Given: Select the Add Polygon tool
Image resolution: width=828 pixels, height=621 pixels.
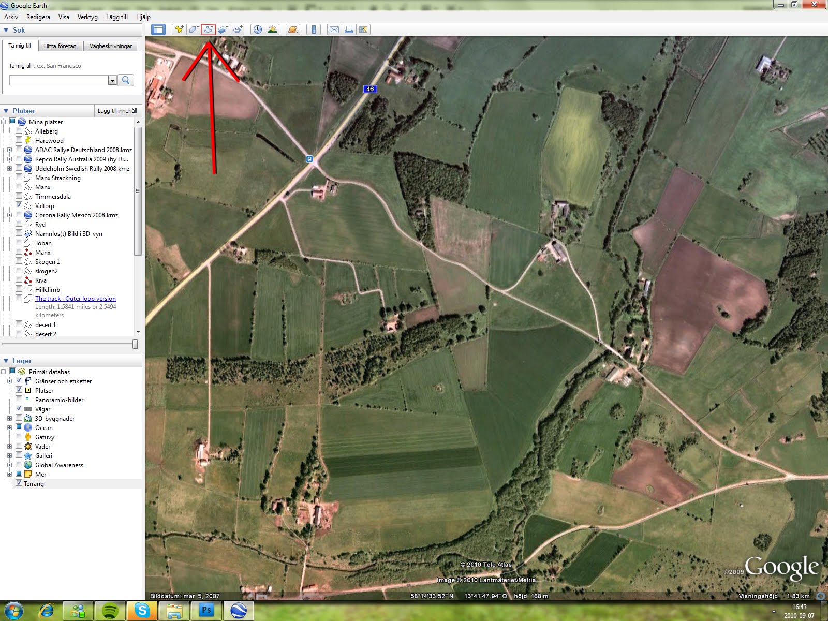Looking at the screenshot, I should click(x=194, y=29).
